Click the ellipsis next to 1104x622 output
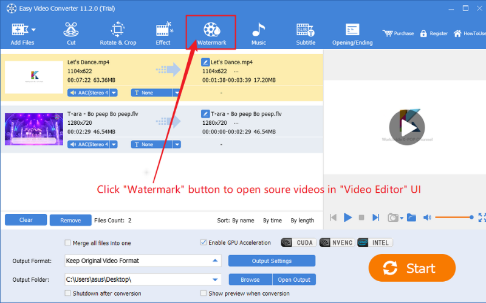Viewport: 486px width, 303px height. point(236,72)
